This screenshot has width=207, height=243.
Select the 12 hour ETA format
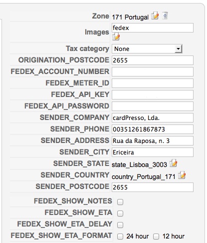156,236
